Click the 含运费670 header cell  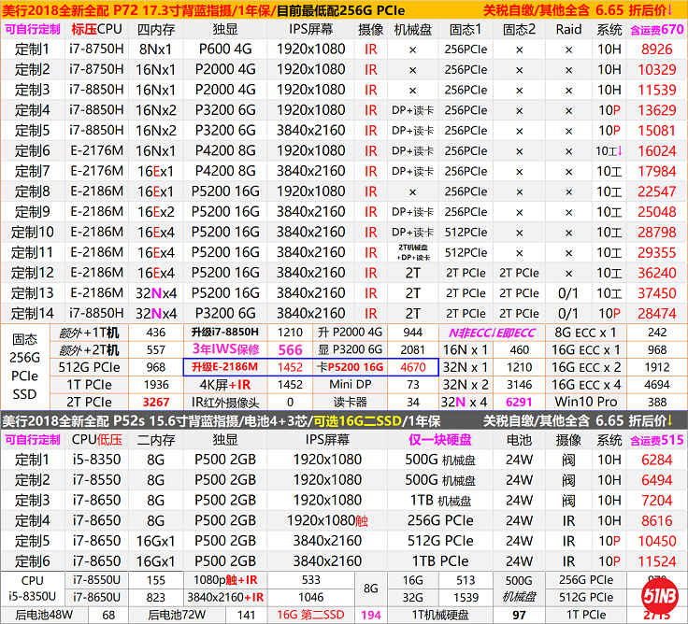coord(656,29)
